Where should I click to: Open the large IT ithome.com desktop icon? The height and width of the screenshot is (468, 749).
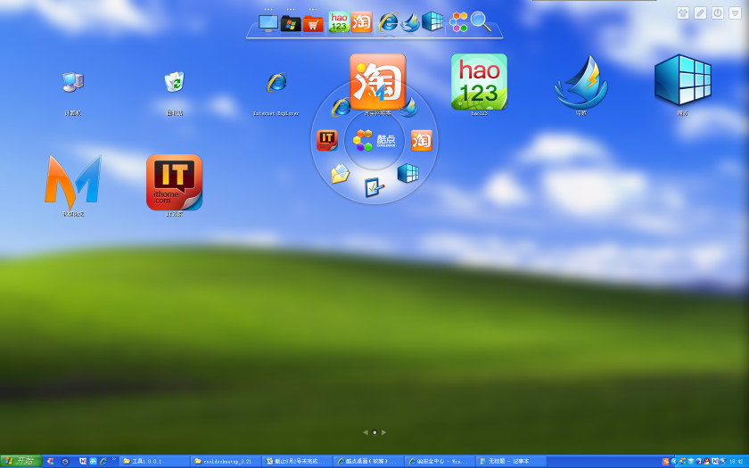point(175,183)
